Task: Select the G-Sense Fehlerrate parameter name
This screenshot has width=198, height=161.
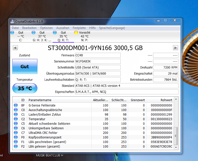Action: point(42,105)
